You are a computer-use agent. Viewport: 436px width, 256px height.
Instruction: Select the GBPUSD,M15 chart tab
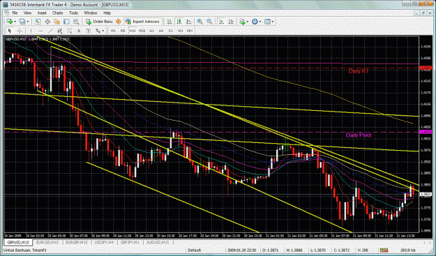click(x=18, y=242)
